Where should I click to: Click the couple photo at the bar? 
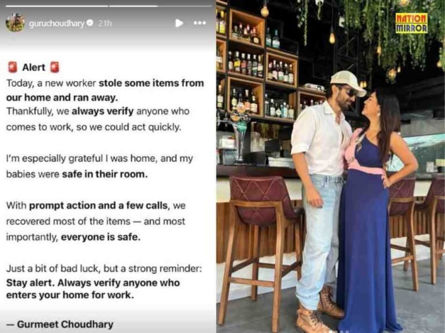tap(331, 166)
